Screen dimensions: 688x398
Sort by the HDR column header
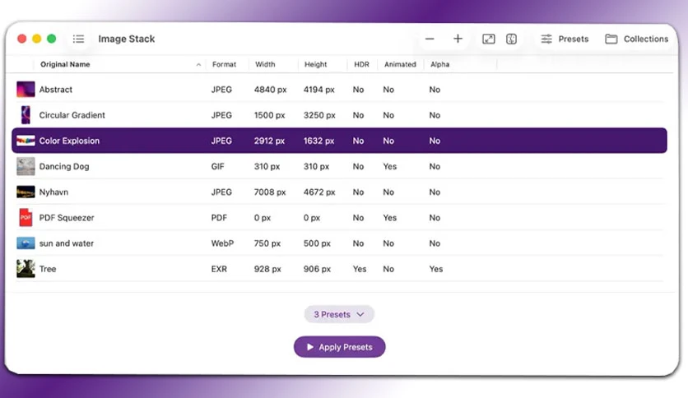[361, 64]
